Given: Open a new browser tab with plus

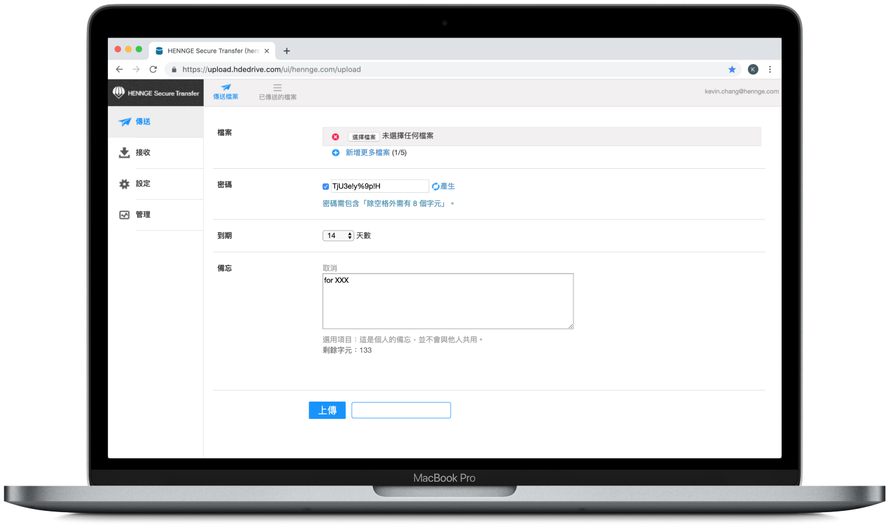Looking at the screenshot, I should pos(286,51).
